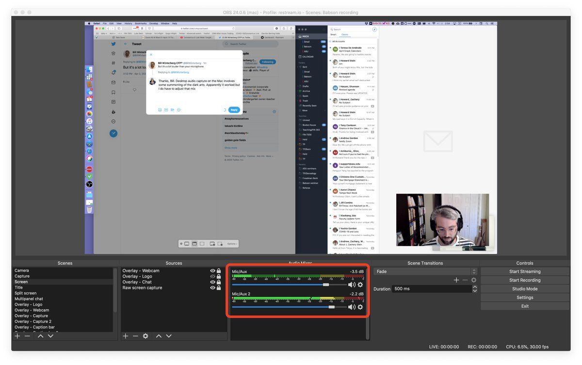Hide the Overlay - Webcam source

tap(212, 271)
